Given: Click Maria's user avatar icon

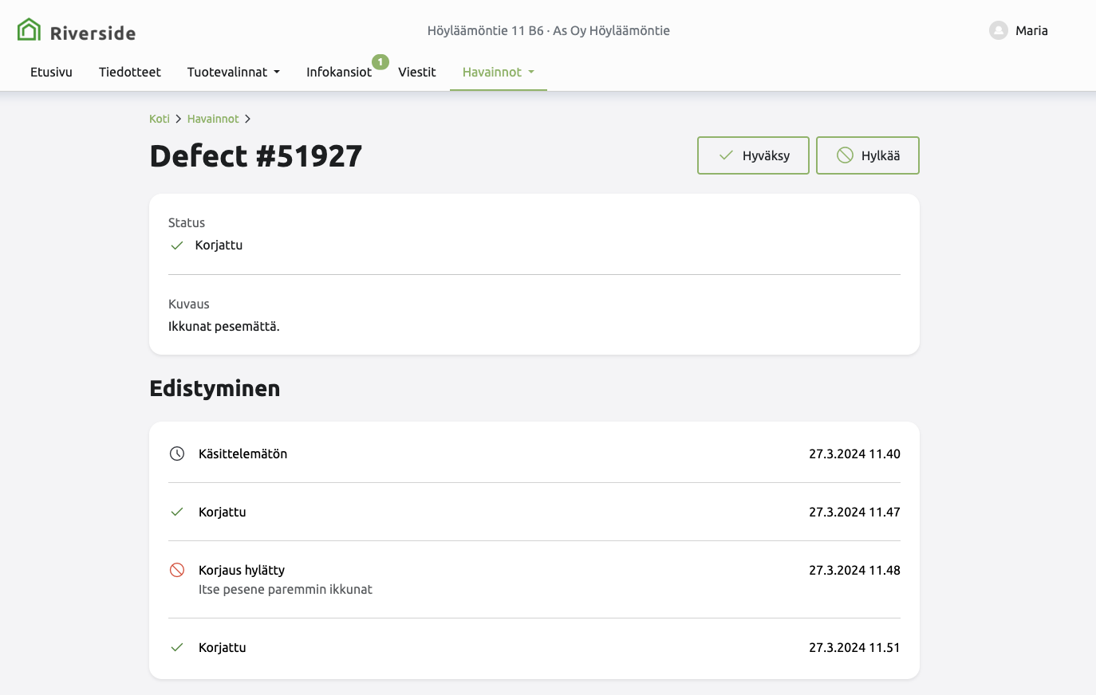Looking at the screenshot, I should pyautogui.click(x=998, y=30).
